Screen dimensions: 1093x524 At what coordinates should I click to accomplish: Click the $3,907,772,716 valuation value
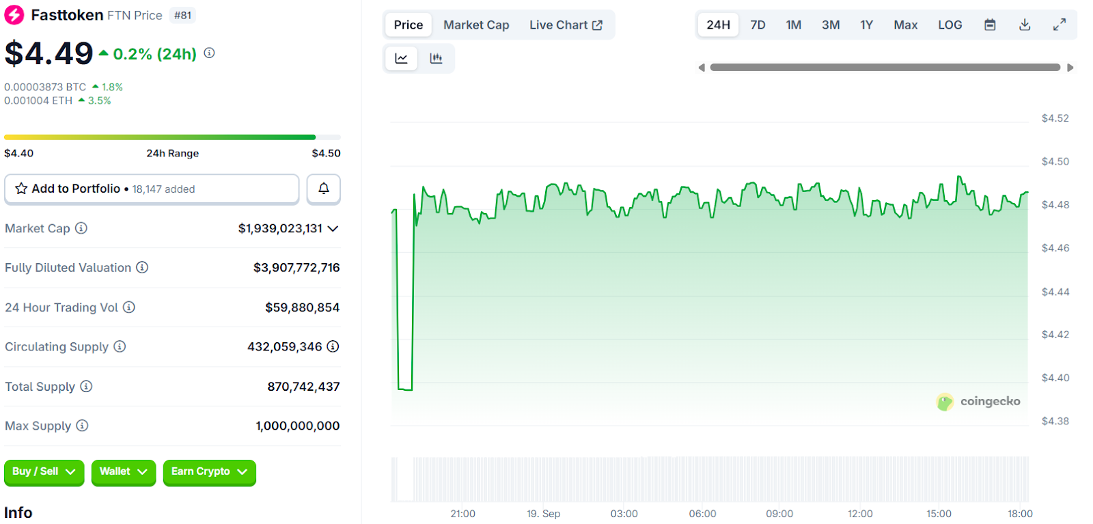(296, 267)
